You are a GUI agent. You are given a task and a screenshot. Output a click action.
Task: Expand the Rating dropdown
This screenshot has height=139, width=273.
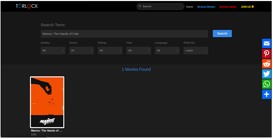(110, 50)
